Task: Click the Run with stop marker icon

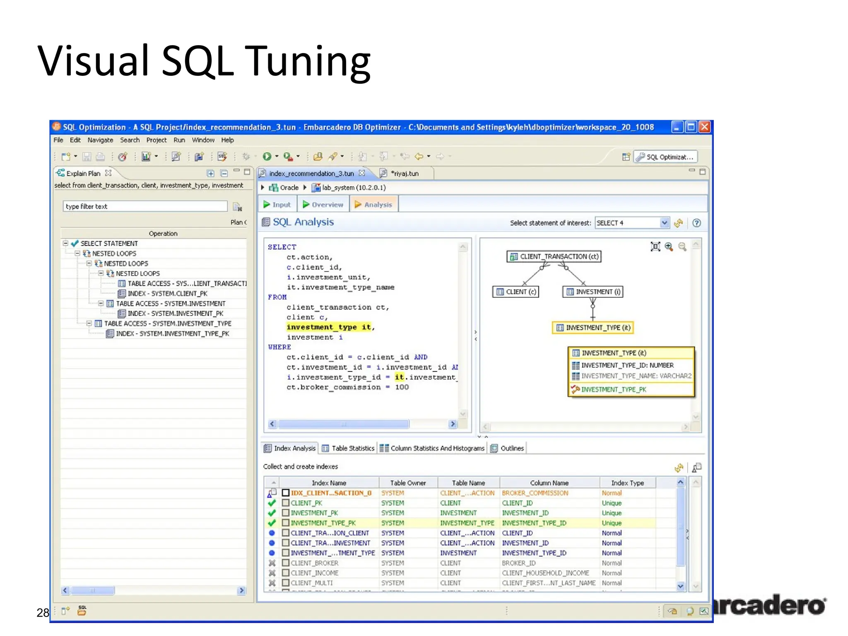Action: click(288, 157)
